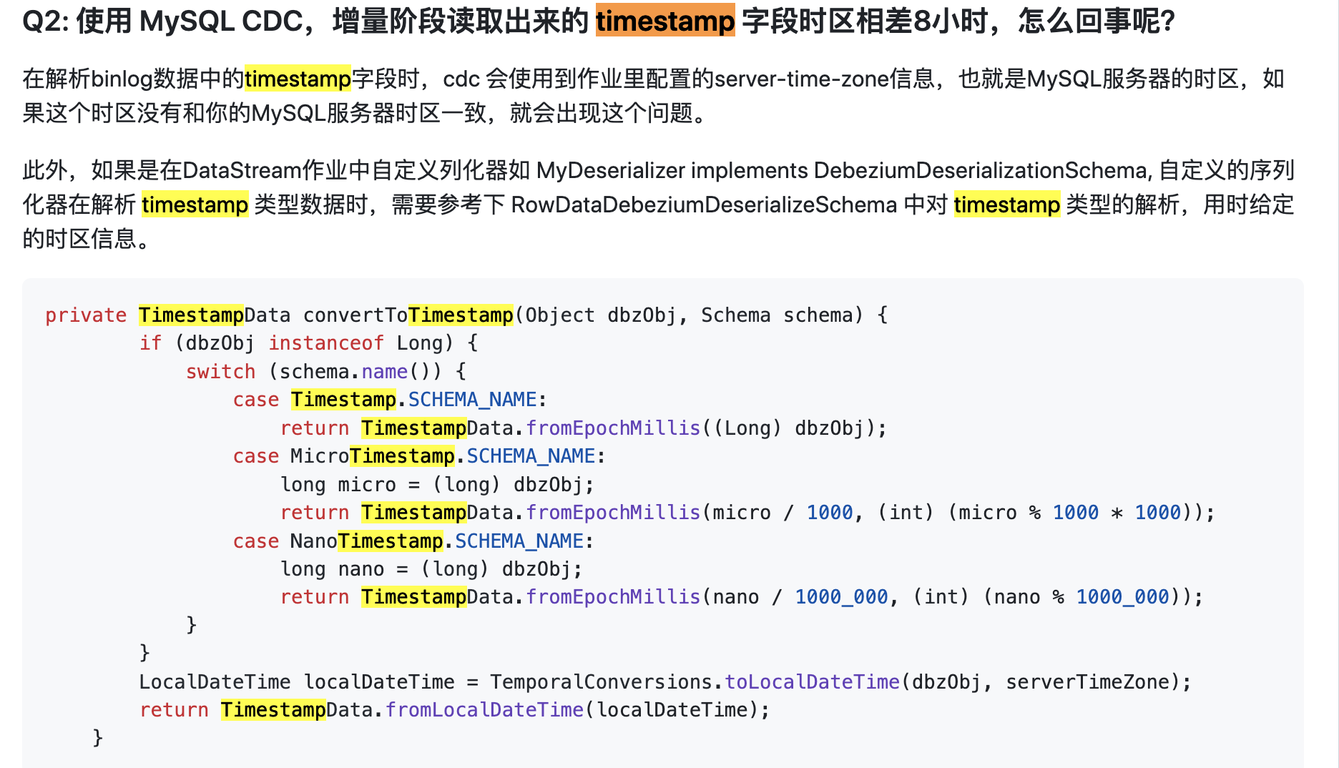Click the 'toLocalDateTime' method call
This screenshot has height=768, width=1339.
click(x=813, y=682)
